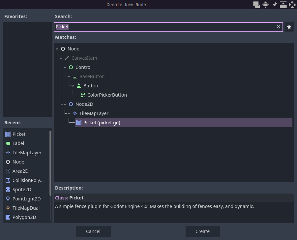Viewport: 297px width, 240px height.
Task: Click the move arrows icon in title bar
Action: click(x=266, y=5)
